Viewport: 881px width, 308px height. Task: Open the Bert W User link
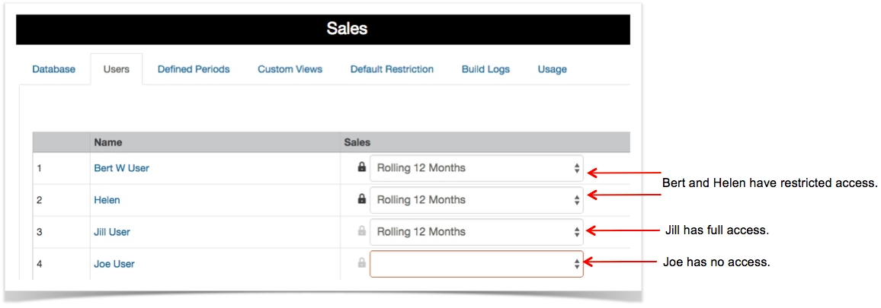[121, 168]
